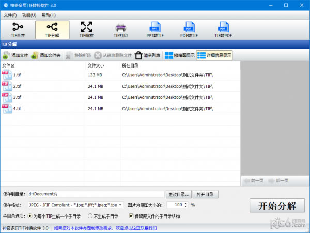Open the 功能(U) menu
310x233 pixels.
tap(29, 15)
